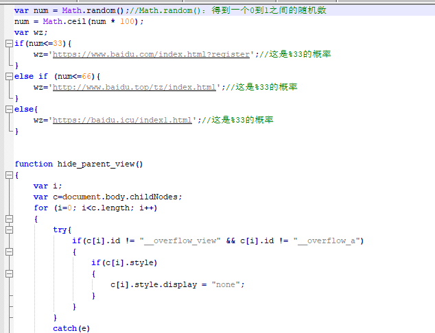
Task: Click the "__overflow_view" string literal
Action: (x=180, y=241)
